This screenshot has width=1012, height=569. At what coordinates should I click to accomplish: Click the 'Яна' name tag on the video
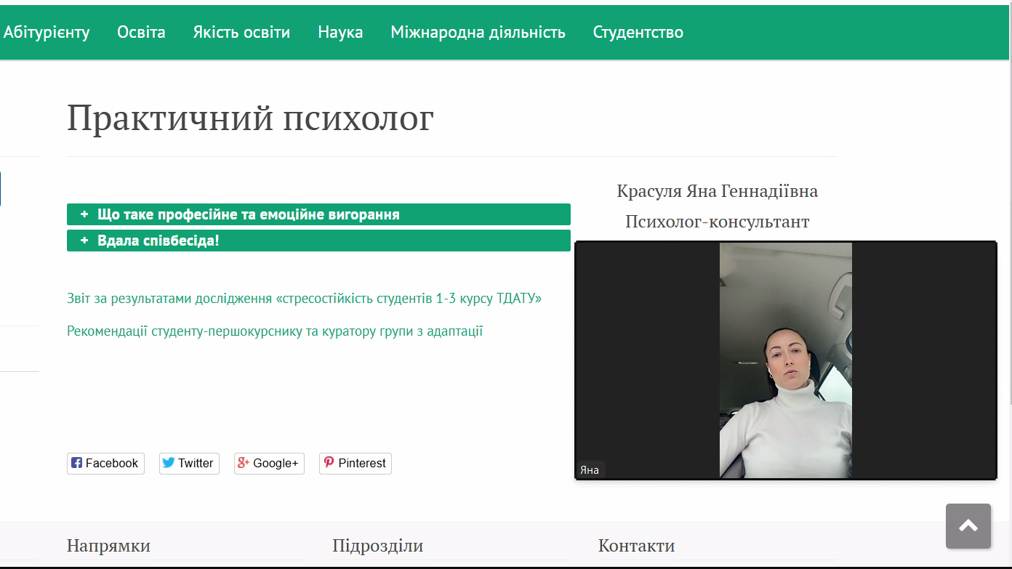click(590, 470)
